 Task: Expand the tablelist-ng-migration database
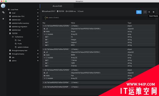click(38, 27)
